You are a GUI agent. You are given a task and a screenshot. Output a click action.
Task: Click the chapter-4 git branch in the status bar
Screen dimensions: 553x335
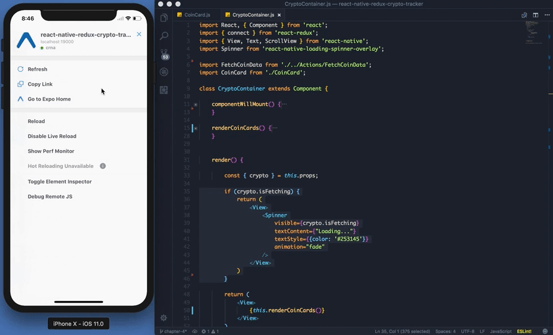[173, 331]
